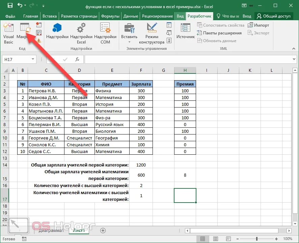Viewport: 299px width, 243px height.
Task: Click horizontal scrollbar left arrow
Action: (x=187, y=231)
